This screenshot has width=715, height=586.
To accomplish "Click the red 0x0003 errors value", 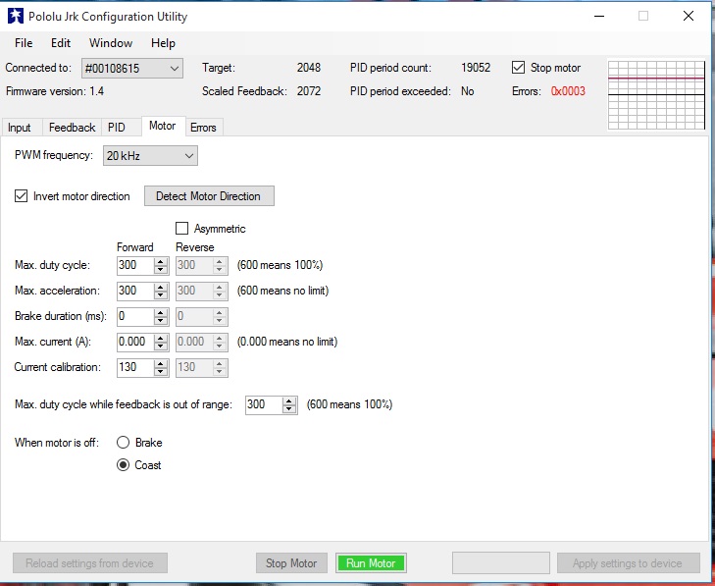I will tap(568, 91).
